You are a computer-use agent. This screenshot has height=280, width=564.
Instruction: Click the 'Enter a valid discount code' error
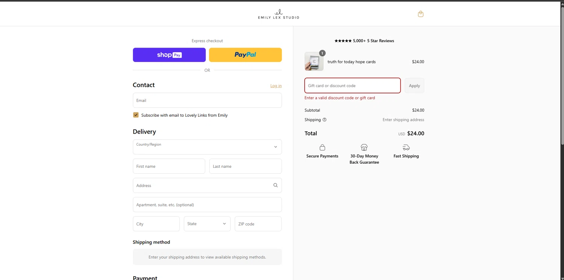pyautogui.click(x=340, y=98)
